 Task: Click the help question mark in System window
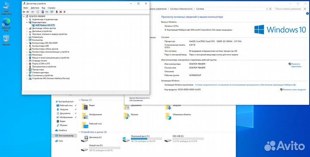[307, 14]
